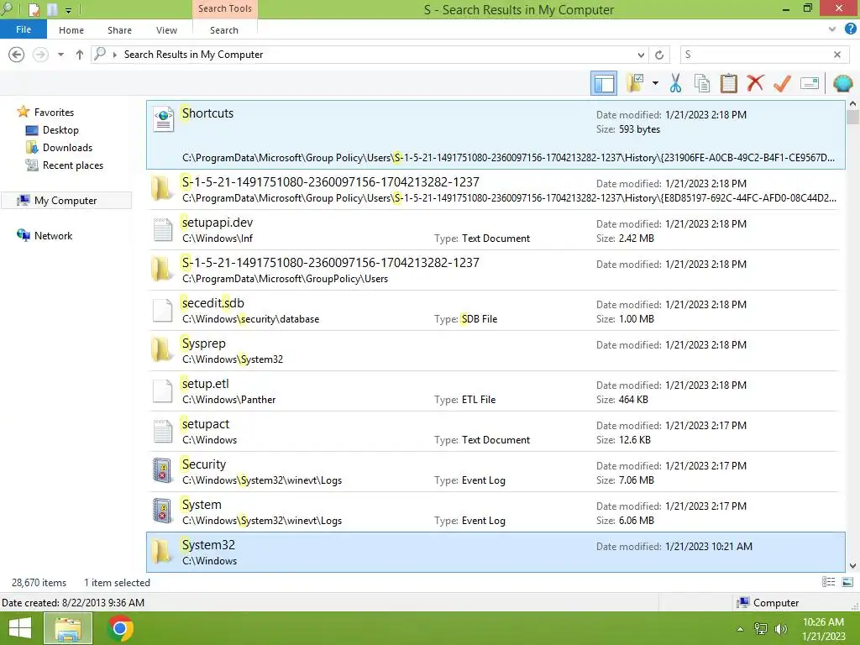
Task: Click the Cut scissors icon
Action: [x=675, y=83]
